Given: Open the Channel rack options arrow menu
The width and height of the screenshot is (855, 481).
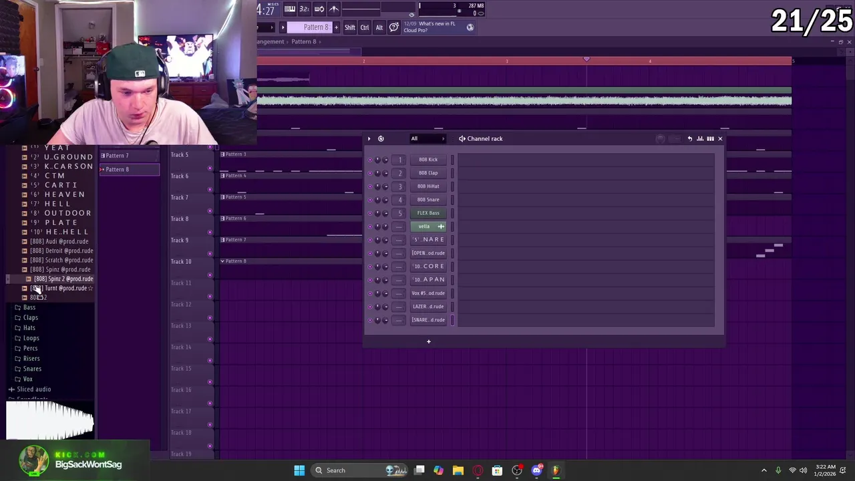Looking at the screenshot, I should (x=369, y=138).
